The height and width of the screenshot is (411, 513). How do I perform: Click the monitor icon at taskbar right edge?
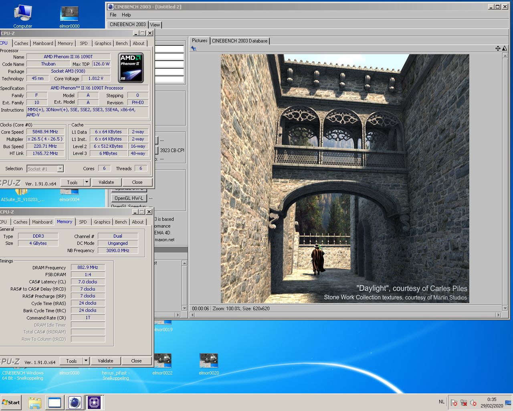[x=508, y=403]
